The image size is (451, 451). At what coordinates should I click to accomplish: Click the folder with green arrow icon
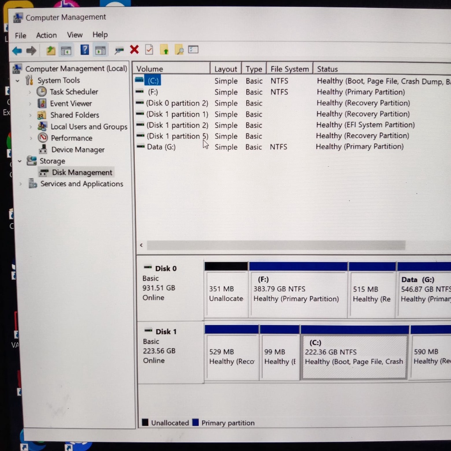pos(164,50)
